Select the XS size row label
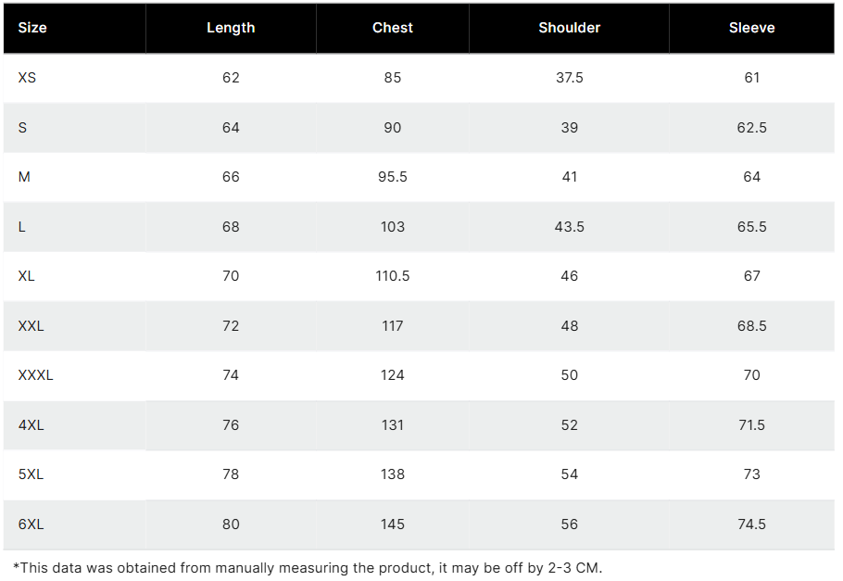Image resolution: width=843 pixels, height=581 pixels. point(27,78)
